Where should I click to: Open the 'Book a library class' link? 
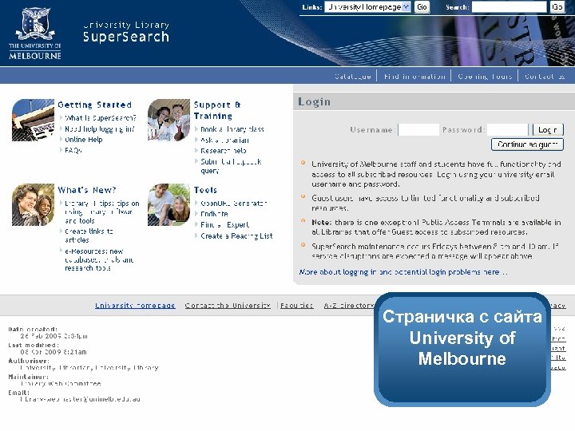tap(232, 129)
